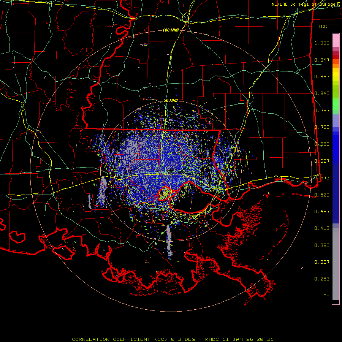Click the 20:31 timestamp in the caption

[x=266, y=339]
